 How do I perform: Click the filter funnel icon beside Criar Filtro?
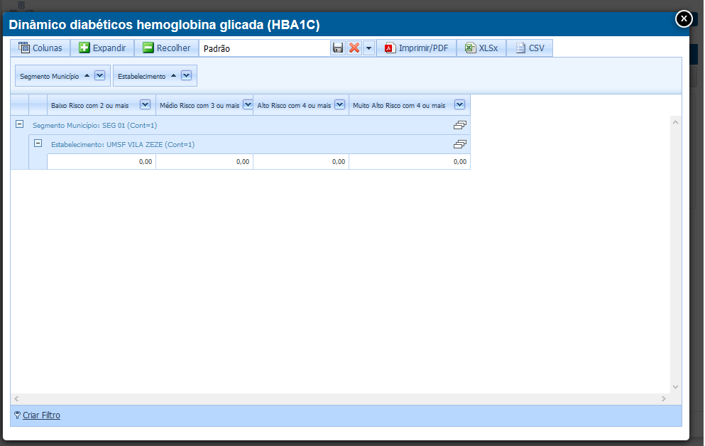point(17,415)
